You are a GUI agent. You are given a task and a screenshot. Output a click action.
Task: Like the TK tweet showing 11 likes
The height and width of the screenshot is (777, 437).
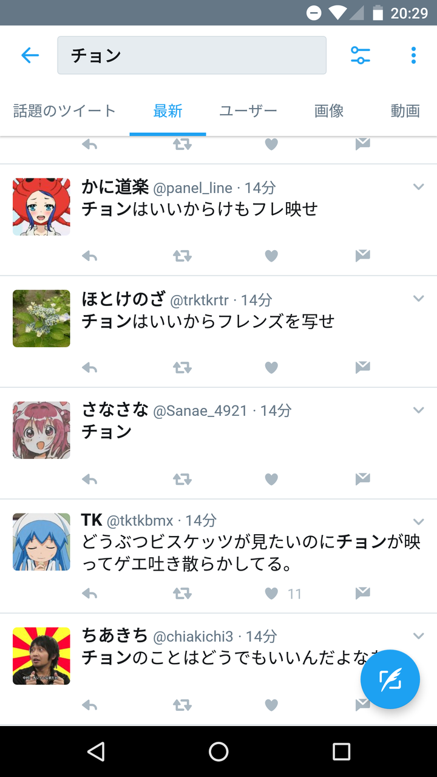point(271,593)
